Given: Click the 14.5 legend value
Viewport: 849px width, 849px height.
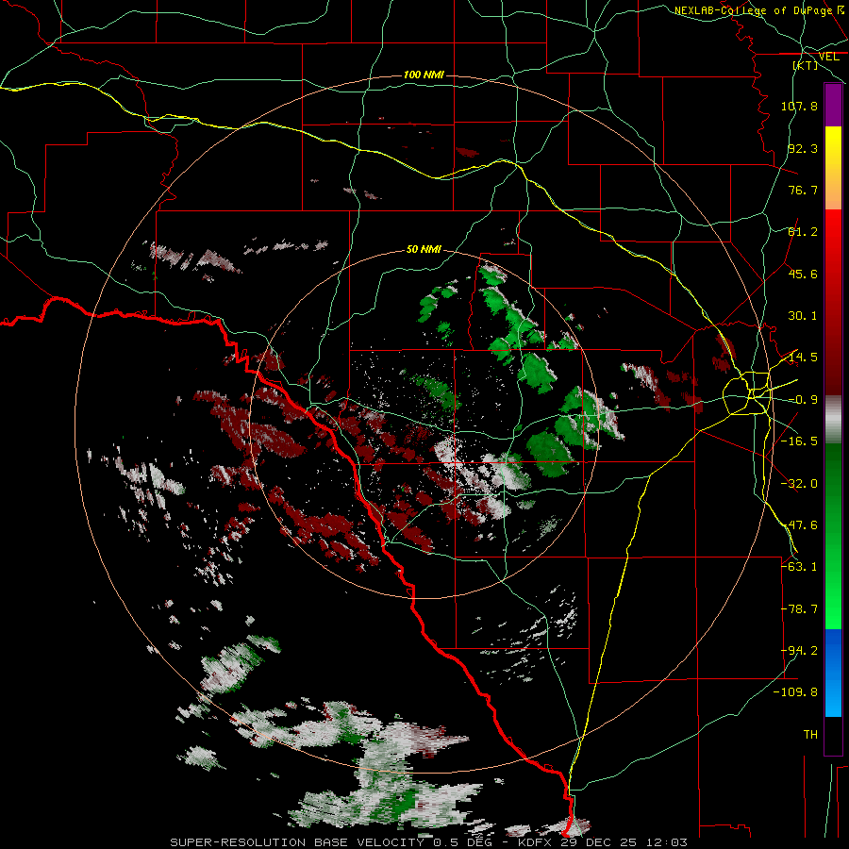Looking at the screenshot, I should [x=803, y=358].
